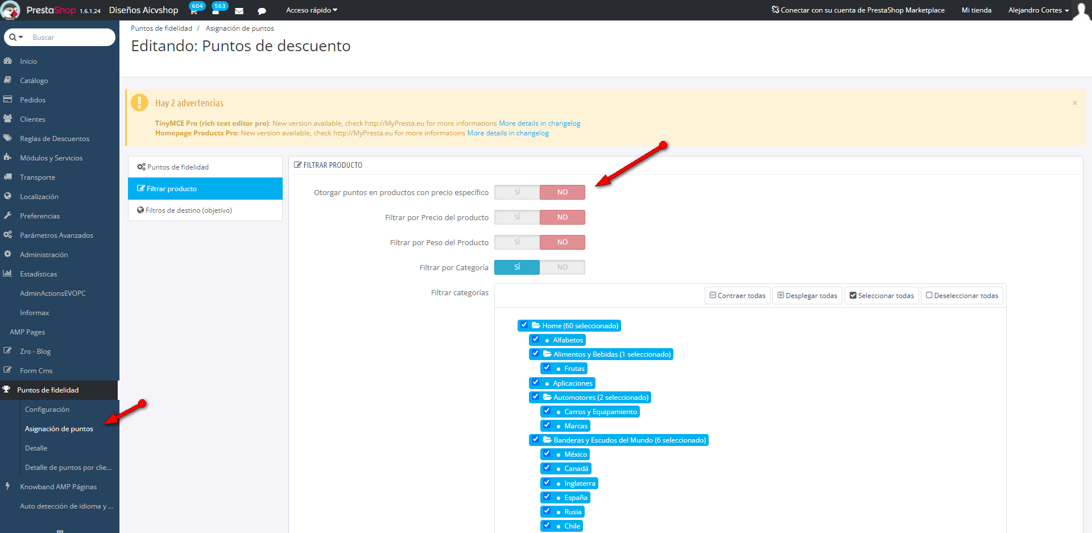This screenshot has height=533, width=1092.
Task: Set Filtrar por Precio del producto to SÍ
Action: [517, 217]
